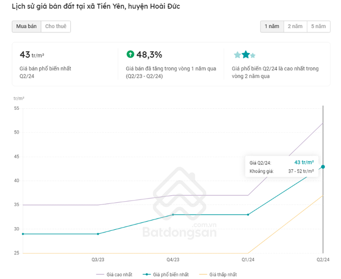Switch to the Mua bán tab
The height and width of the screenshot is (279, 341).
click(27, 26)
